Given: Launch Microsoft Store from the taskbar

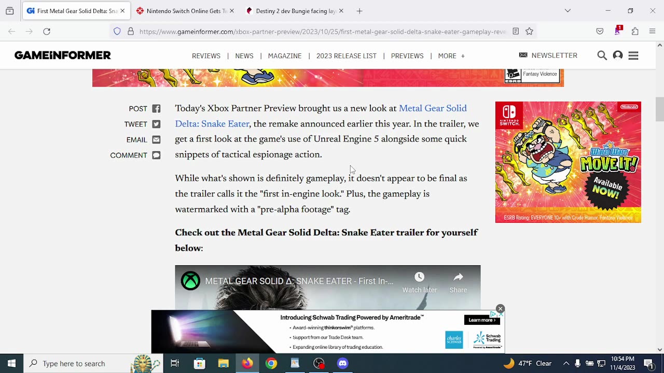Looking at the screenshot, I should 199,363.
